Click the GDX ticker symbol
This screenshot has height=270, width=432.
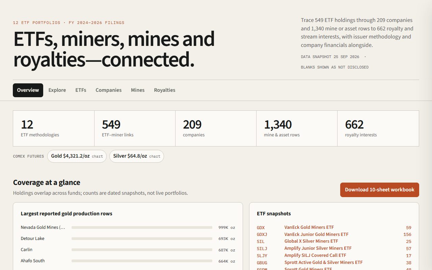pyautogui.click(x=261, y=228)
